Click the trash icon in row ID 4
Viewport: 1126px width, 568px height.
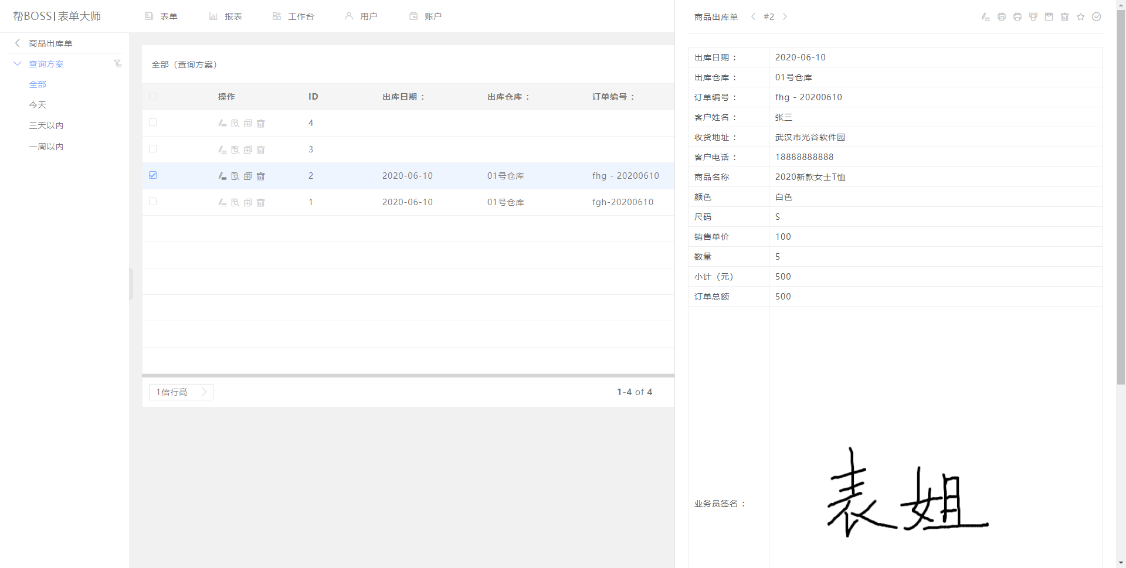(261, 123)
